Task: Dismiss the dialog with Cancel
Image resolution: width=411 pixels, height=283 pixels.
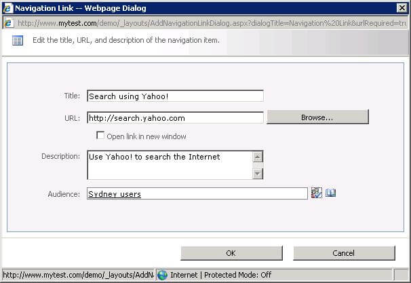Action: click(344, 253)
